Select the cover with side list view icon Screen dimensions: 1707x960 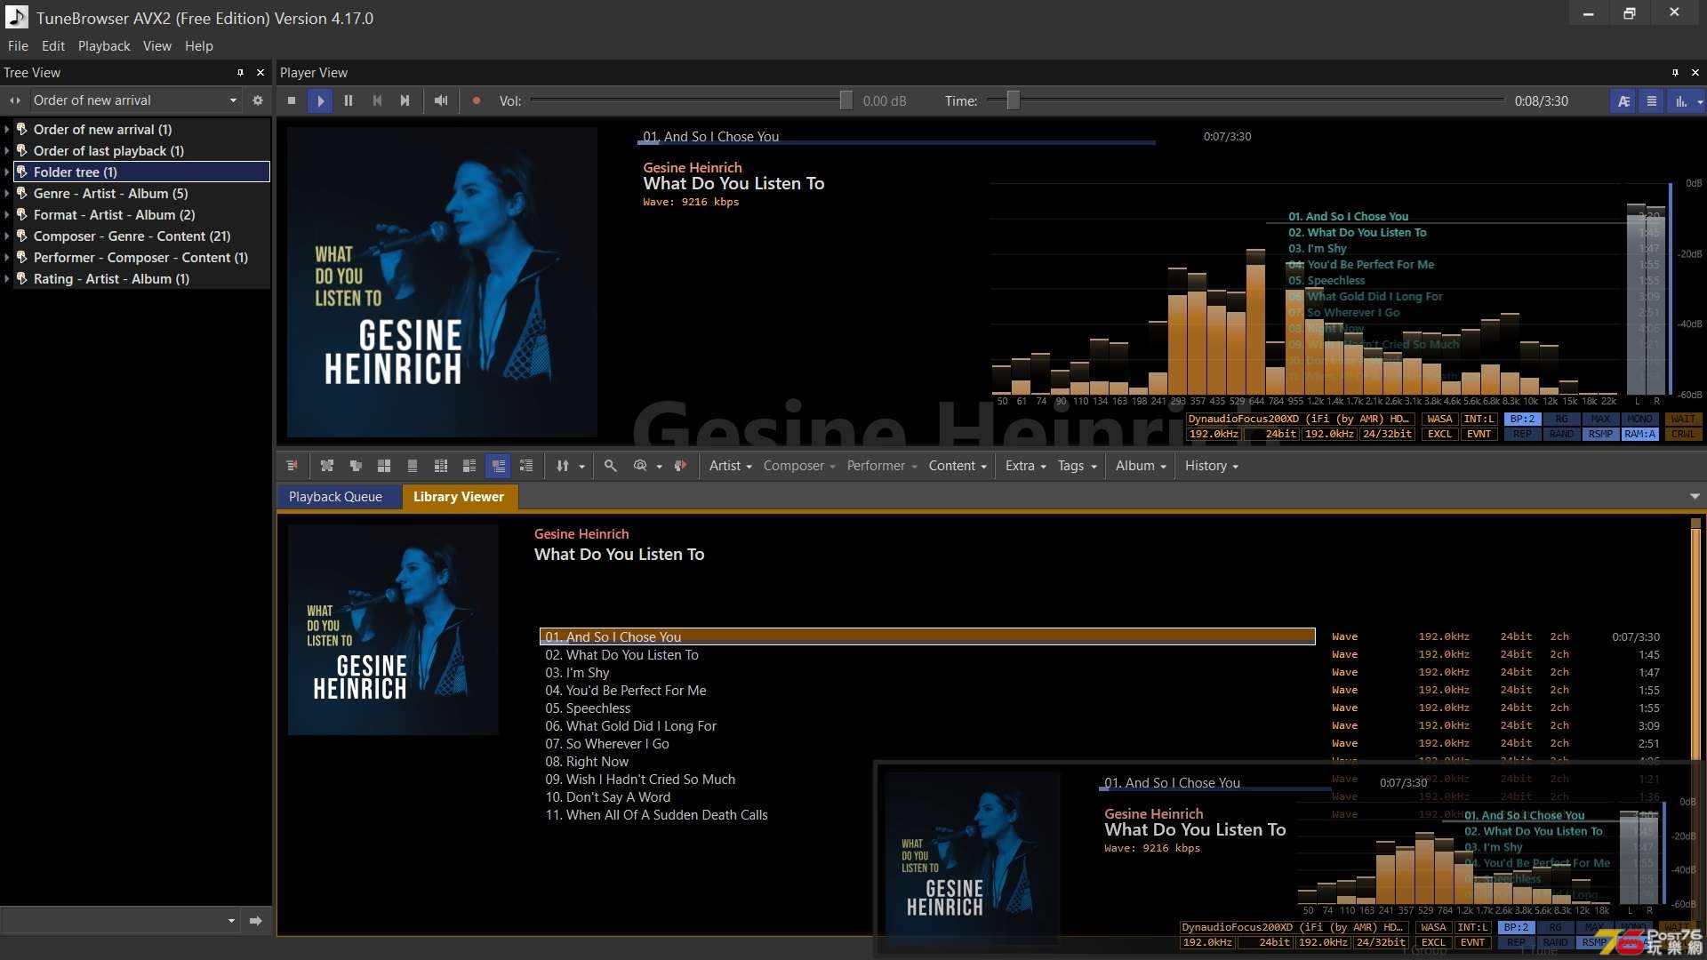(x=469, y=466)
